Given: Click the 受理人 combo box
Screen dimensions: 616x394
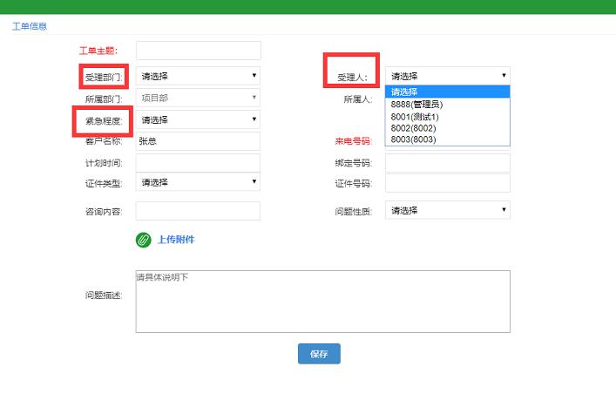Looking at the screenshot, I should coord(447,76).
